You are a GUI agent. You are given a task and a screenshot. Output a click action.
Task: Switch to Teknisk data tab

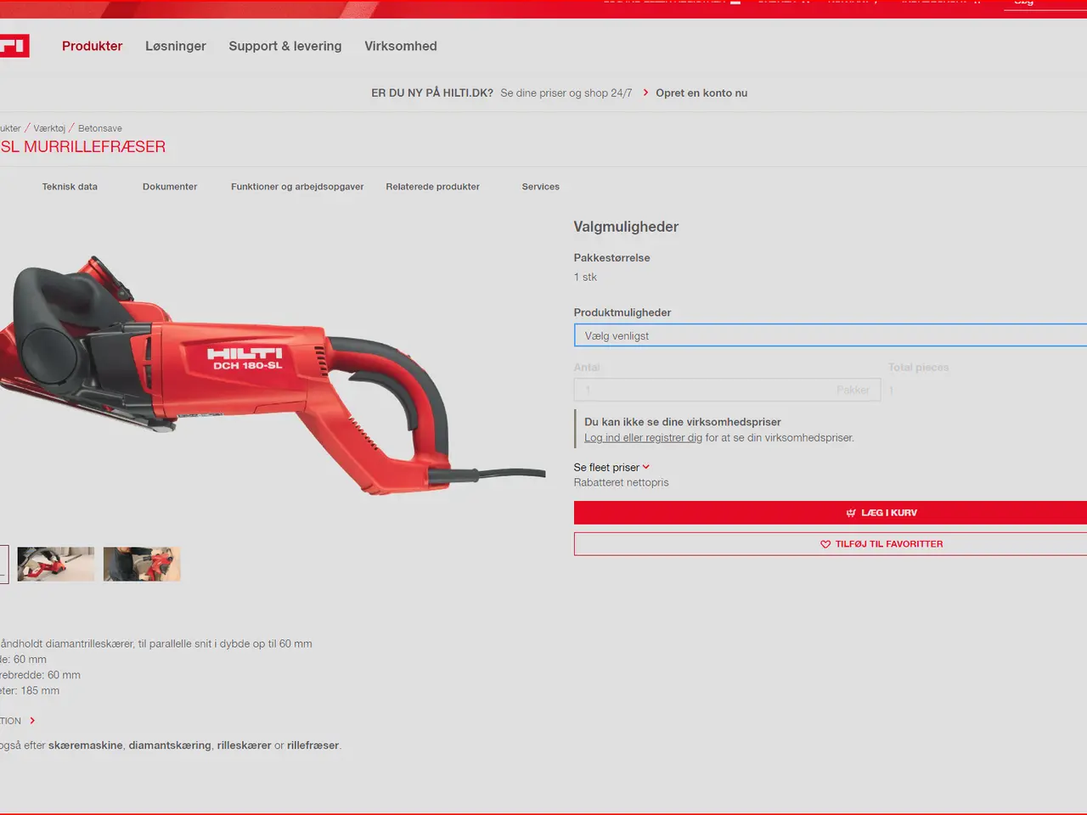[70, 187]
